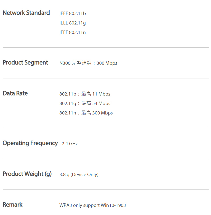
Task: Click the Network Standard heading
Action: click(x=26, y=13)
